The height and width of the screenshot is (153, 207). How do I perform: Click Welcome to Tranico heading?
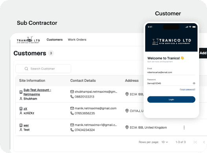tap(164, 58)
